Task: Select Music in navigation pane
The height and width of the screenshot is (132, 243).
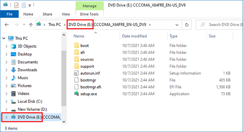Action: pyautogui.click(x=23, y=78)
